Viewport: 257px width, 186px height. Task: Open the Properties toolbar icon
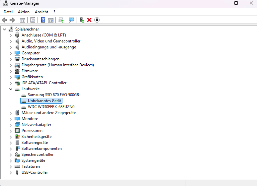pos(33,20)
